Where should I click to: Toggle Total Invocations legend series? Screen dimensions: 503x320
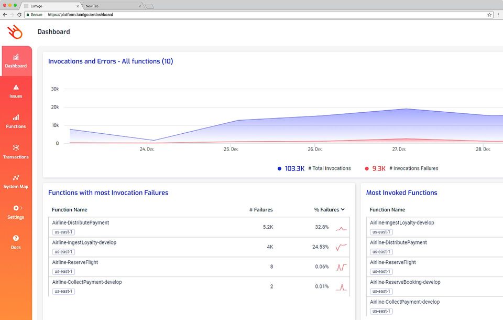314,168
